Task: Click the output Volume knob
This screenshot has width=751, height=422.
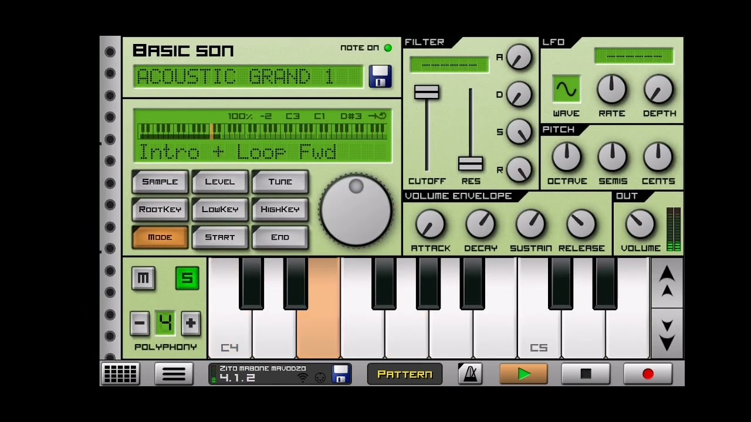Action: pos(640,224)
